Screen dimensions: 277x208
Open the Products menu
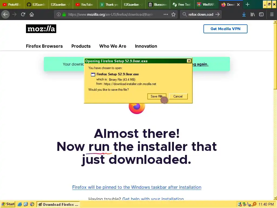(x=81, y=46)
